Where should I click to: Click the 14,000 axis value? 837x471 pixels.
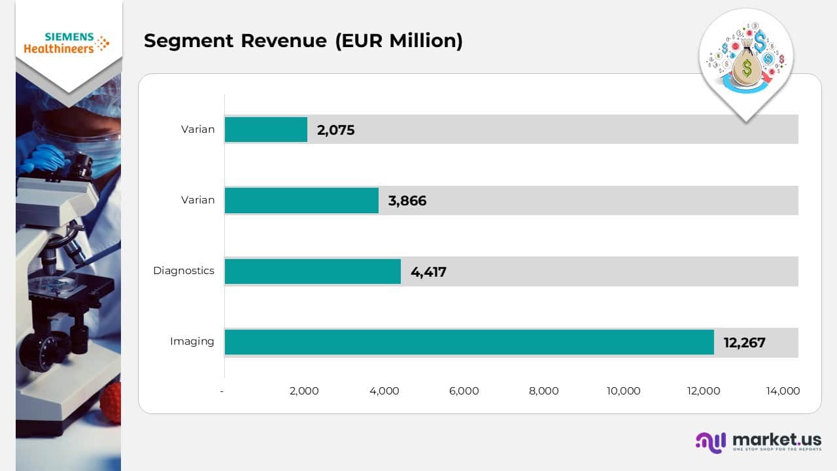782,391
